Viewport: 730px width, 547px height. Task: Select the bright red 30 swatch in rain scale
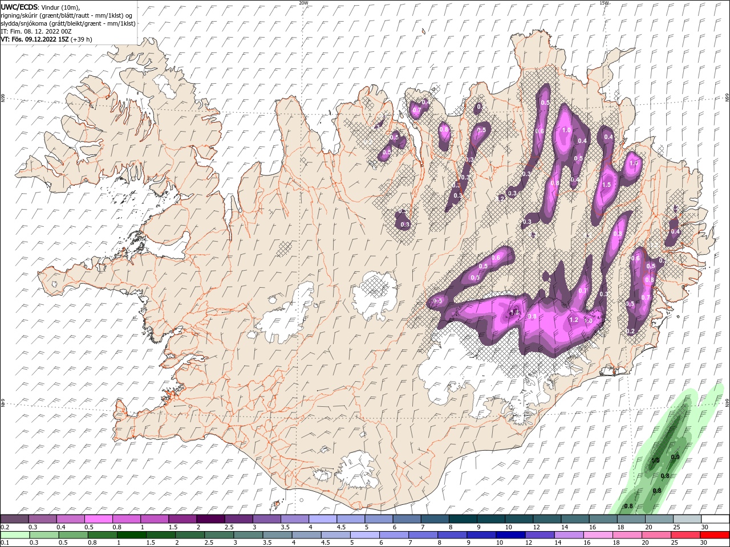(x=715, y=535)
